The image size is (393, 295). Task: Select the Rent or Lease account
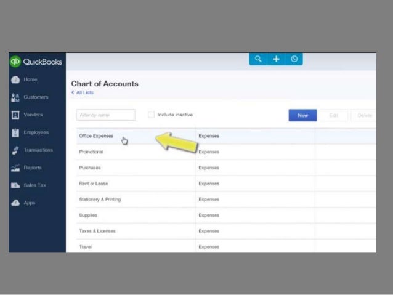(226, 184)
